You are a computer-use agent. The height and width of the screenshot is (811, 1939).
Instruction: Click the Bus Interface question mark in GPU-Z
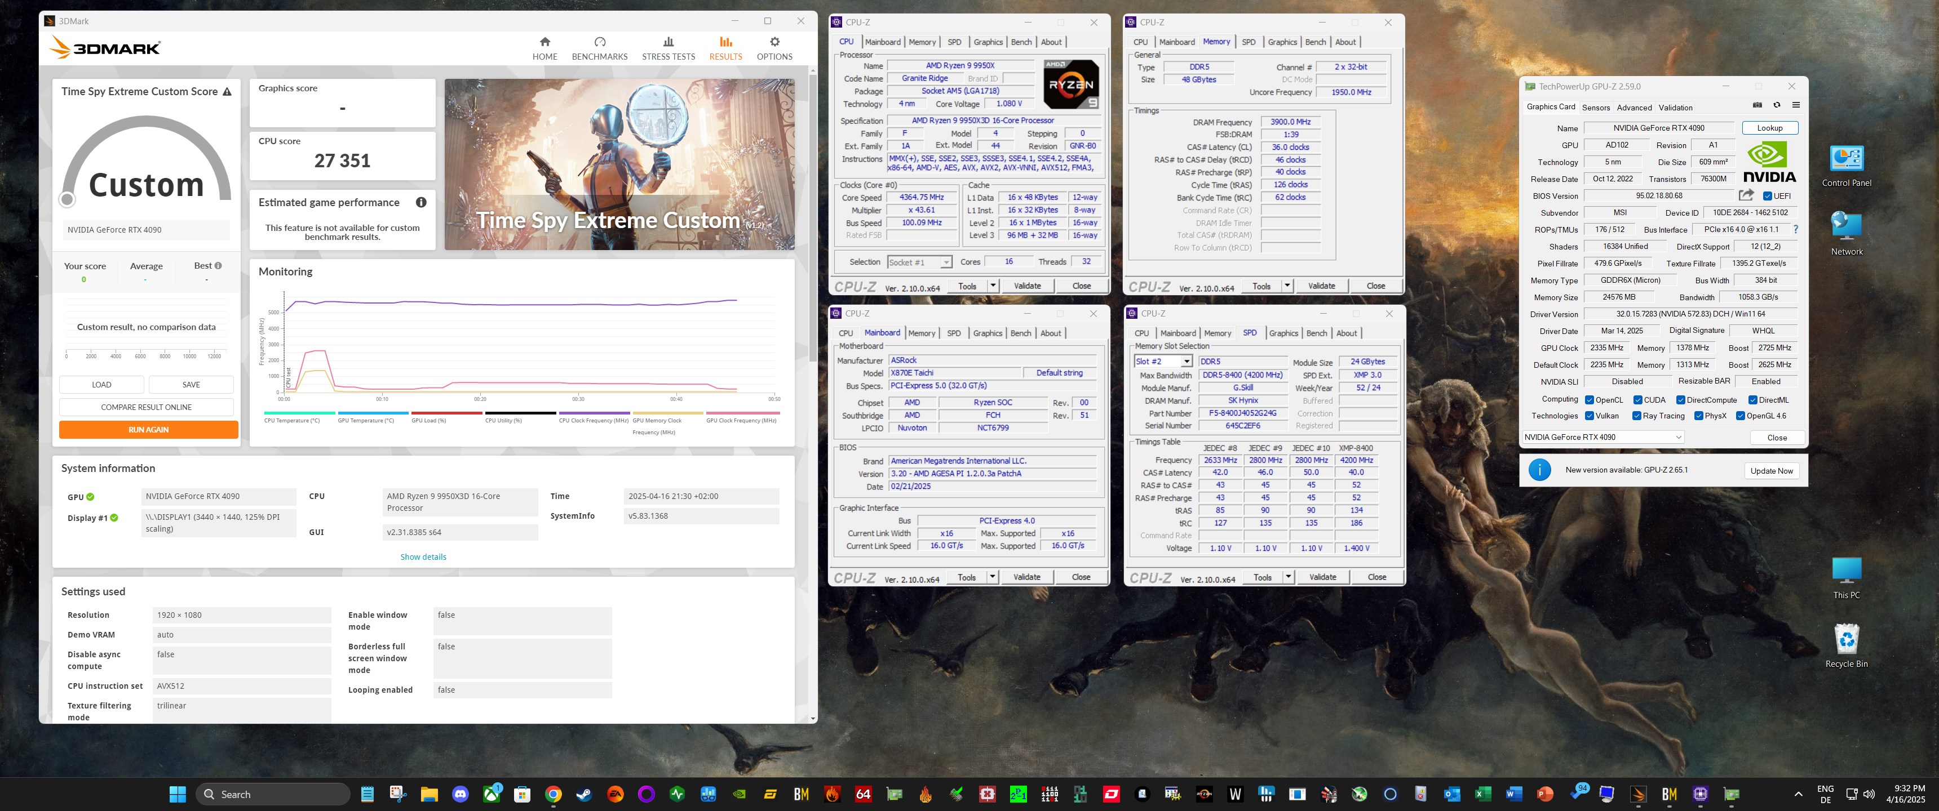coord(1796,229)
